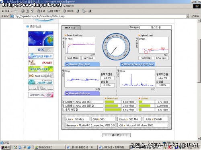Open the 차세대 인터넷 교환노드 banner
Image resolution: width=201 pixels, height=150 pixels.
[x=41, y=56]
